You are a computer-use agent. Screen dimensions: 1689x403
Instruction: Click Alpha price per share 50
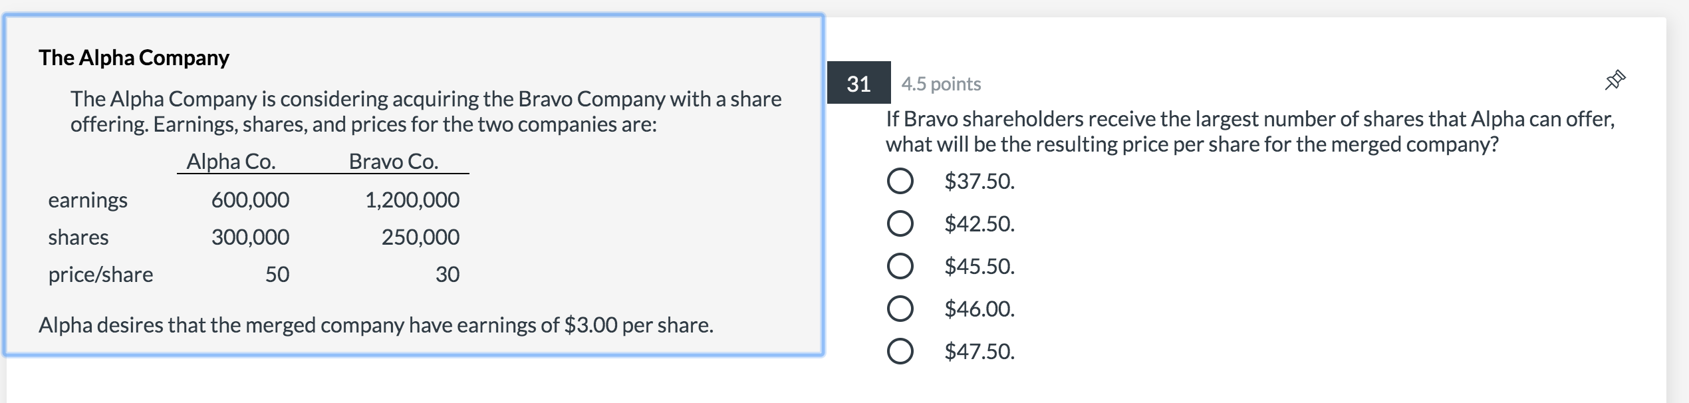pos(277,274)
